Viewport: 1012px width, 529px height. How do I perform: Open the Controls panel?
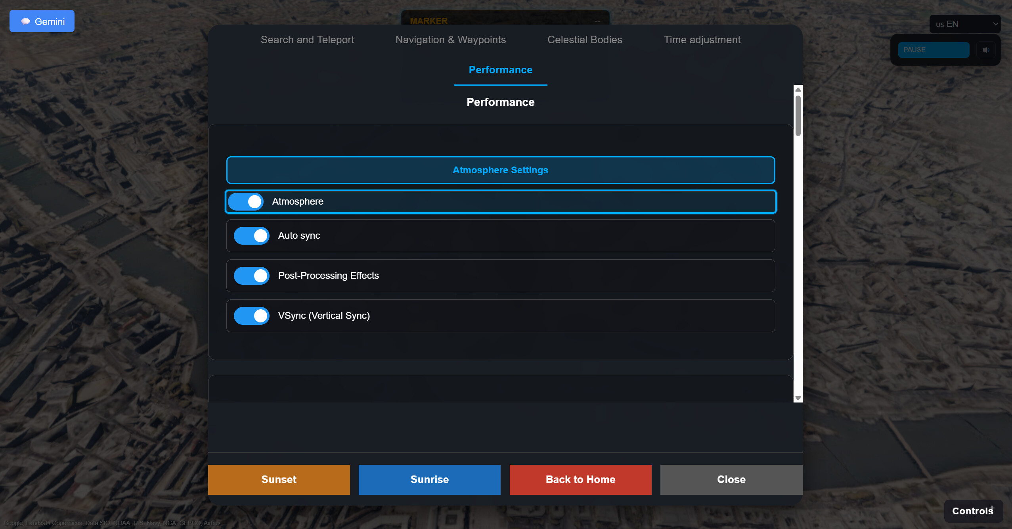click(973, 511)
